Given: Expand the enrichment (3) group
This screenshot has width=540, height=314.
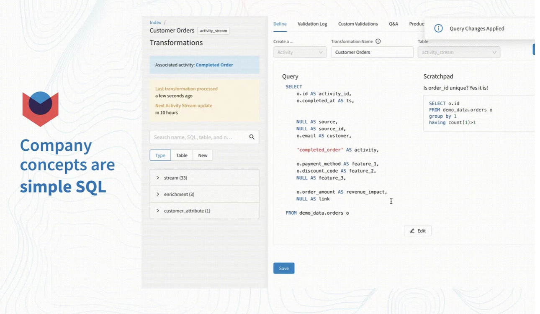Looking at the screenshot, I should [x=158, y=194].
